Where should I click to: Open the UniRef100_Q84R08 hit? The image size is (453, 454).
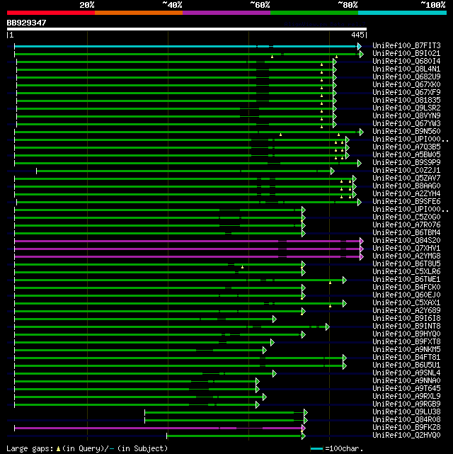click(x=406, y=420)
